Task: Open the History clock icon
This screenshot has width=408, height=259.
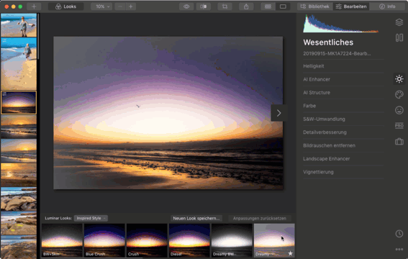Action: (399, 234)
